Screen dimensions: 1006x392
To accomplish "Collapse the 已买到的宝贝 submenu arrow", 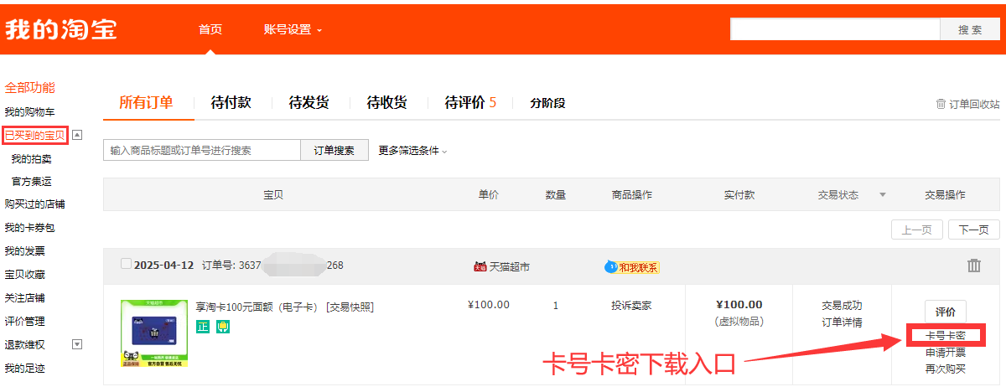I will pyautogui.click(x=76, y=134).
